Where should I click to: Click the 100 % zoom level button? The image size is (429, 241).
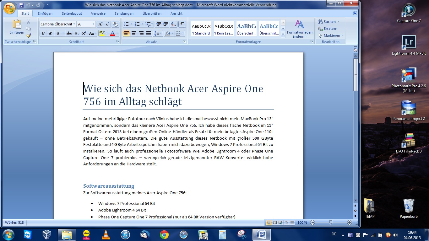pyautogui.click(x=302, y=222)
